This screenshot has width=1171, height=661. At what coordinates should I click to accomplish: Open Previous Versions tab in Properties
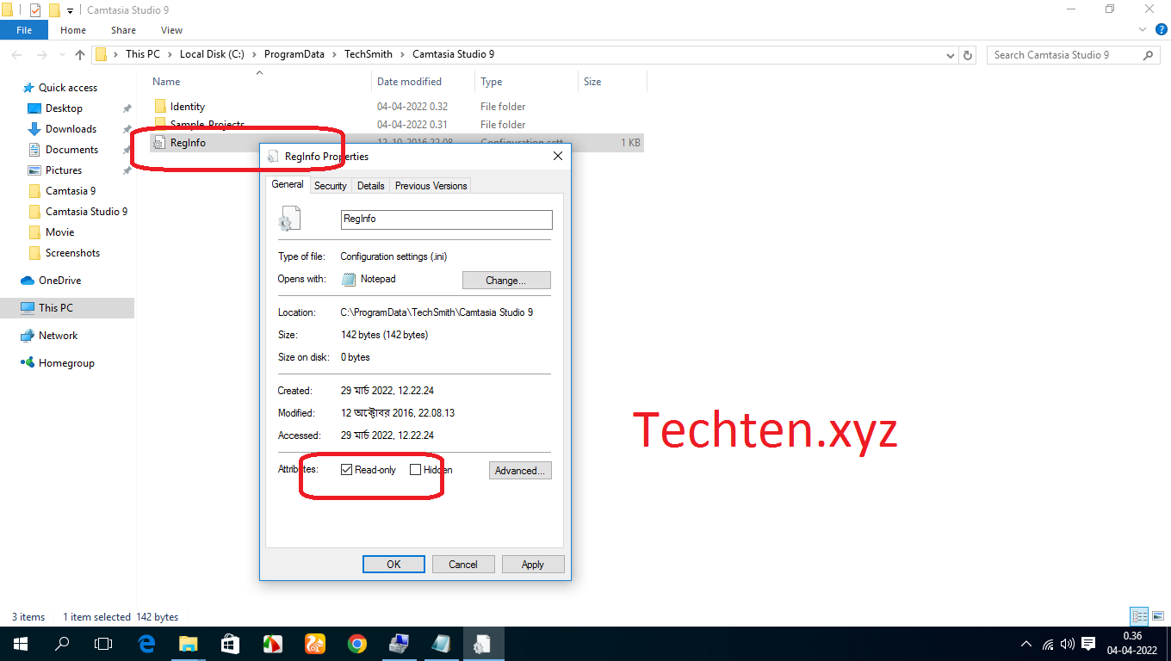click(x=431, y=186)
